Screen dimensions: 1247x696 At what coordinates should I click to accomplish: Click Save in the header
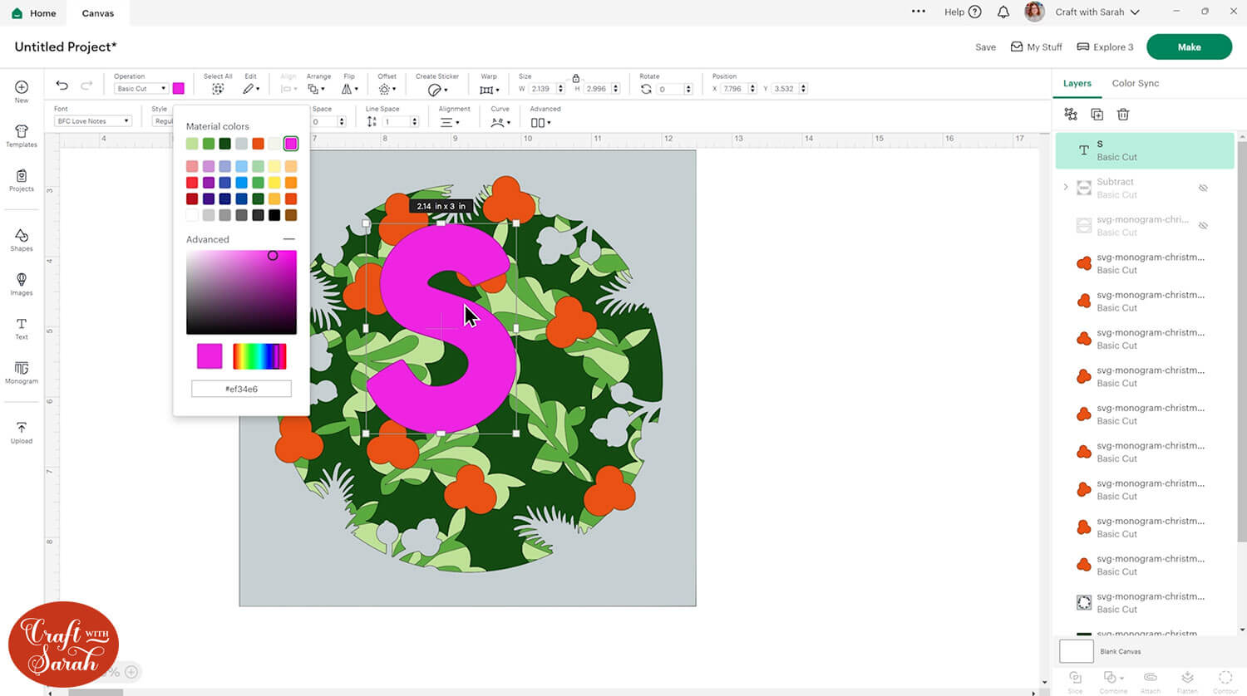(985, 47)
